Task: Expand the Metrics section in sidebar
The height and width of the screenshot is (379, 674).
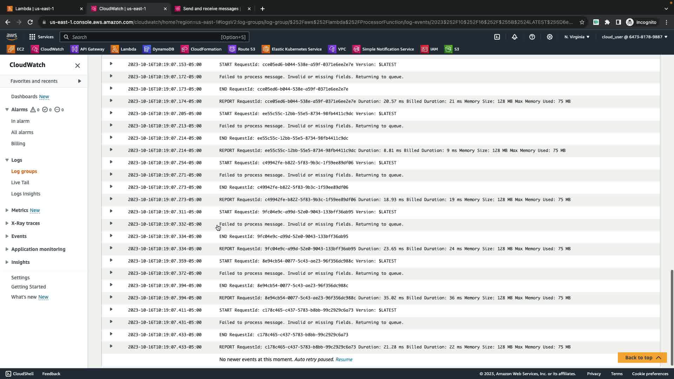Action: 7,210
